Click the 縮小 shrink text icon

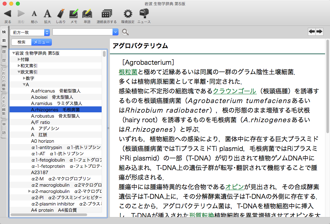click(34, 14)
